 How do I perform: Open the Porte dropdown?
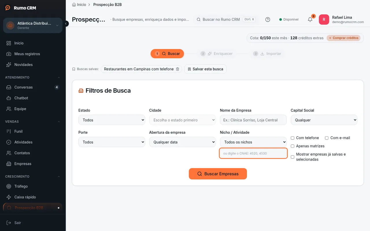click(x=112, y=142)
